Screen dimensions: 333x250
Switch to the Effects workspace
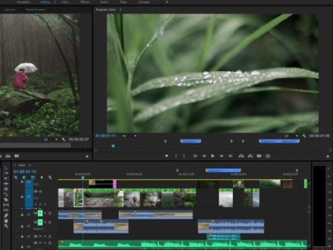[85, 2]
